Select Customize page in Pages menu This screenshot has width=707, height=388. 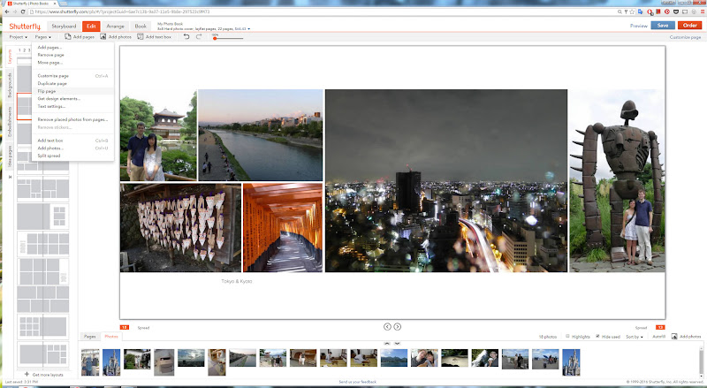[72, 76]
